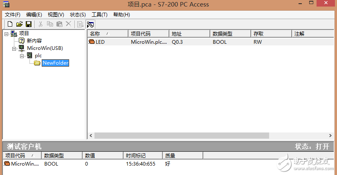This screenshot has width=337, height=175.
Task: Delete item with X toolbar icon
Action: pos(69,24)
